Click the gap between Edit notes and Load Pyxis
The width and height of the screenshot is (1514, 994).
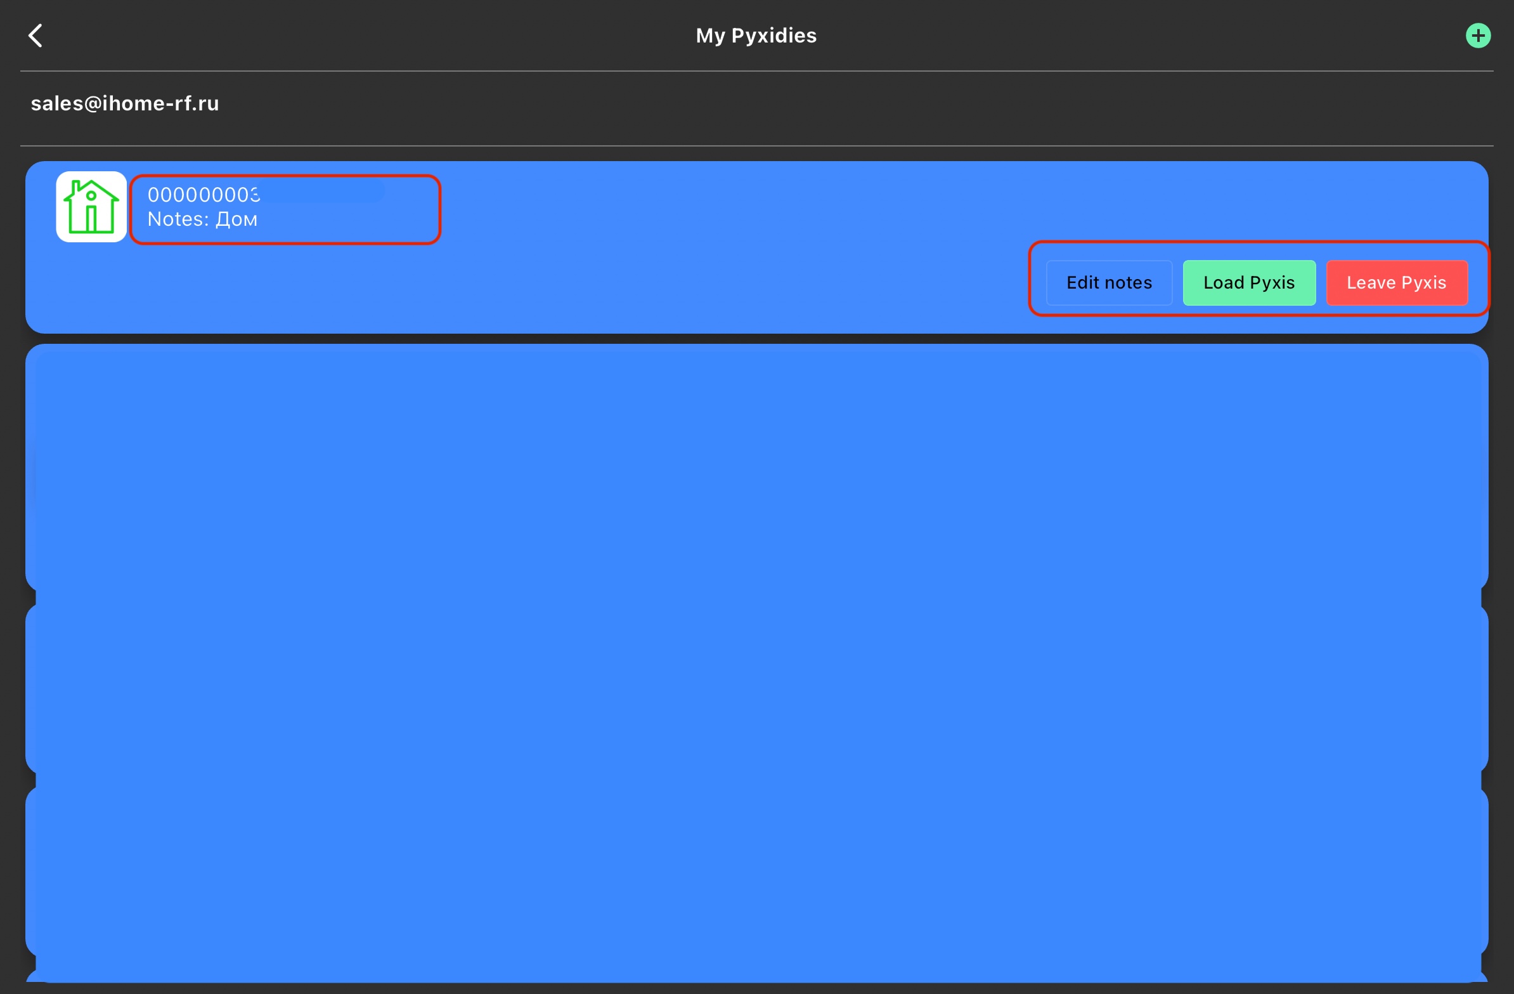click(x=1177, y=282)
